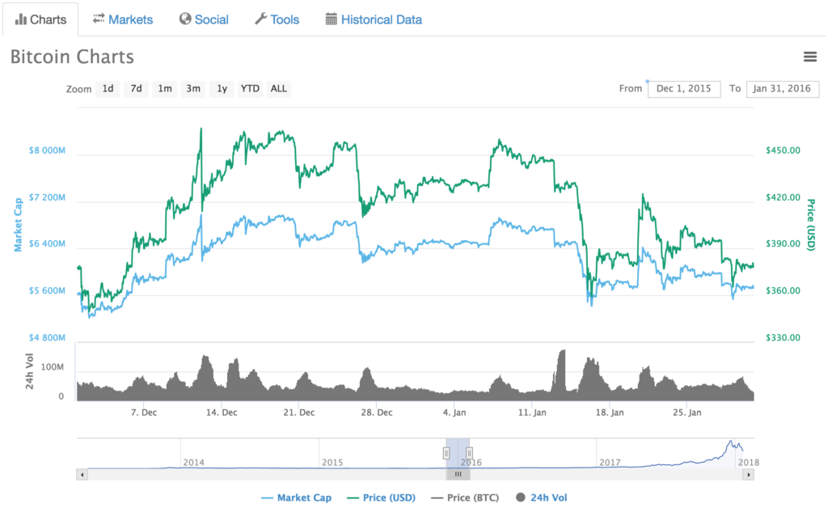The height and width of the screenshot is (508, 828).
Task: Click the right handle of navigator range
Action: click(469, 453)
